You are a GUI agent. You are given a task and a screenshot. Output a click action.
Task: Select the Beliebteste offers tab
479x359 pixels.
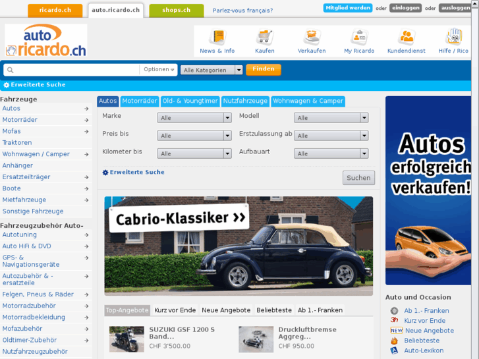pos(274,310)
